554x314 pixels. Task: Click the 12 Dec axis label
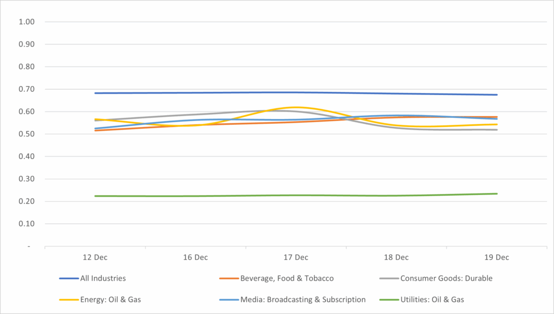tap(95, 257)
